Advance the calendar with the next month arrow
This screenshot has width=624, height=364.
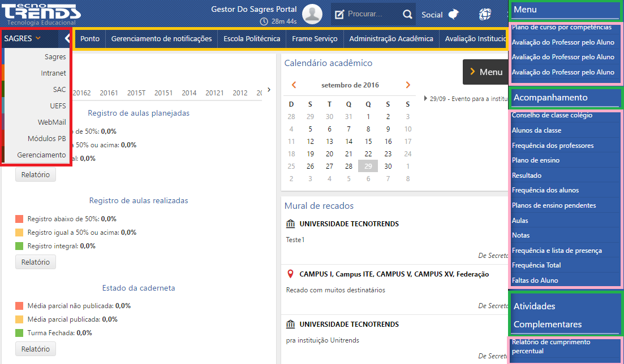(x=408, y=85)
